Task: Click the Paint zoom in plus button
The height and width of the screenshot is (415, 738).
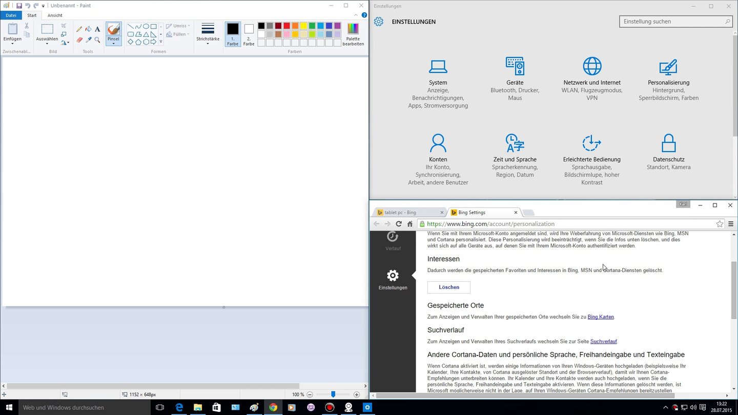Action: click(357, 395)
